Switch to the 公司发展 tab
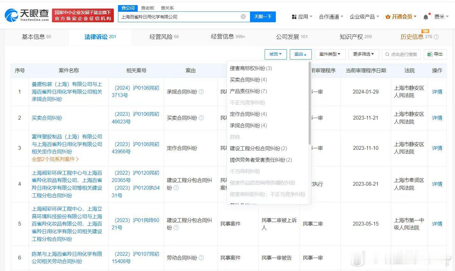The width and height of the screenshot is (455, 271). click(292, 37)
